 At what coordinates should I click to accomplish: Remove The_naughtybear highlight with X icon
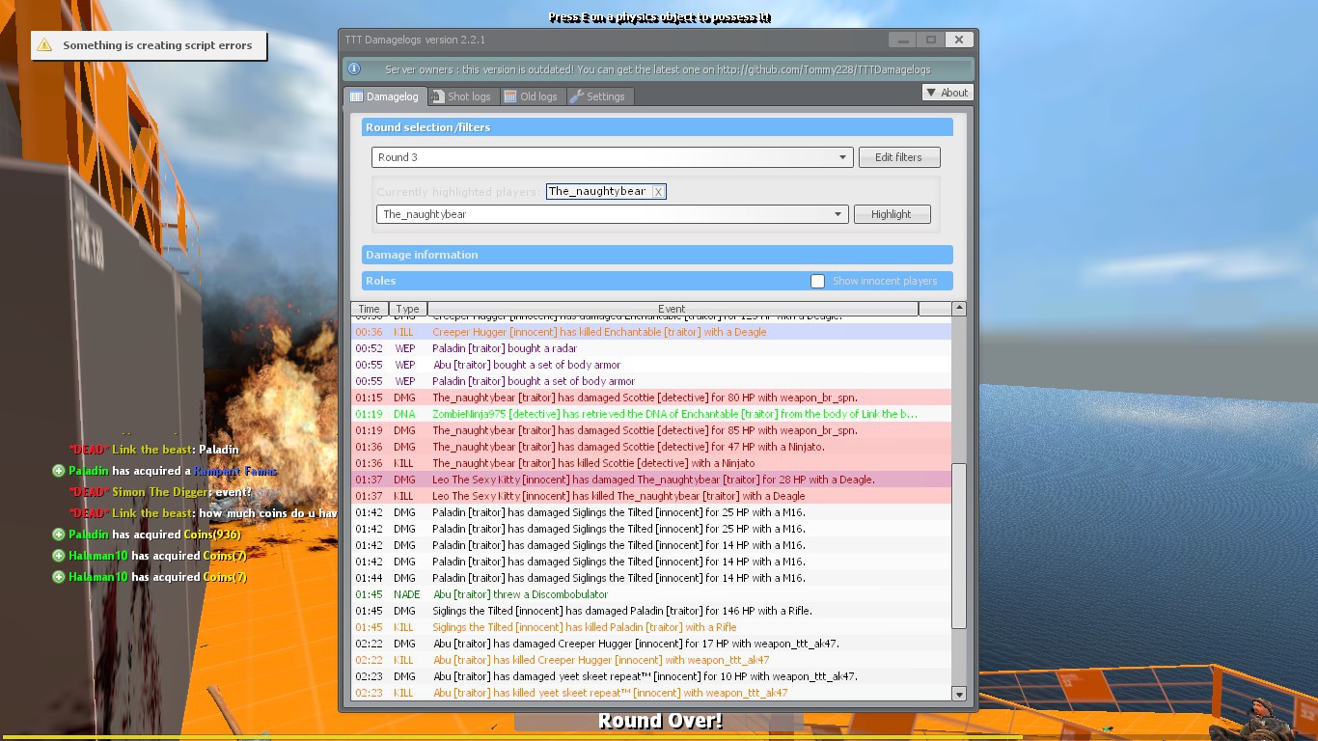click(658, 192)
